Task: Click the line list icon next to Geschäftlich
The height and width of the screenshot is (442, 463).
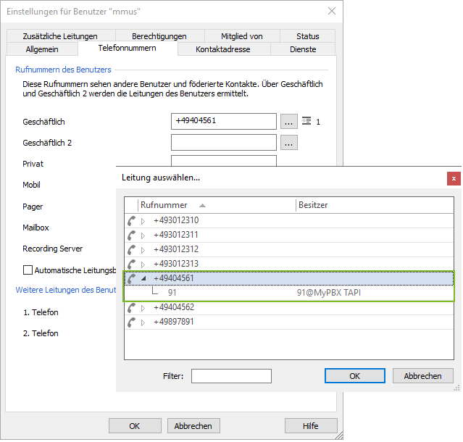Action: (306, 121)
